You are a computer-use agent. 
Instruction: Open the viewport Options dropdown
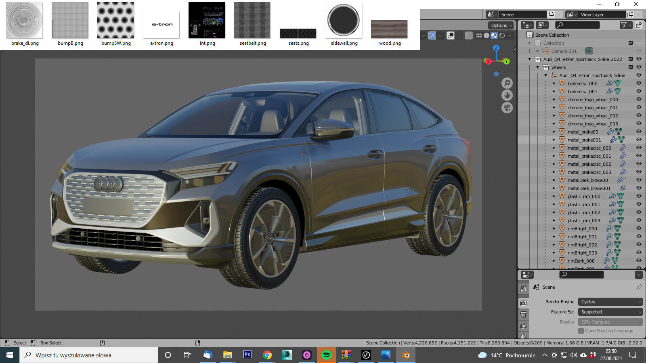(x=501, y=25)
